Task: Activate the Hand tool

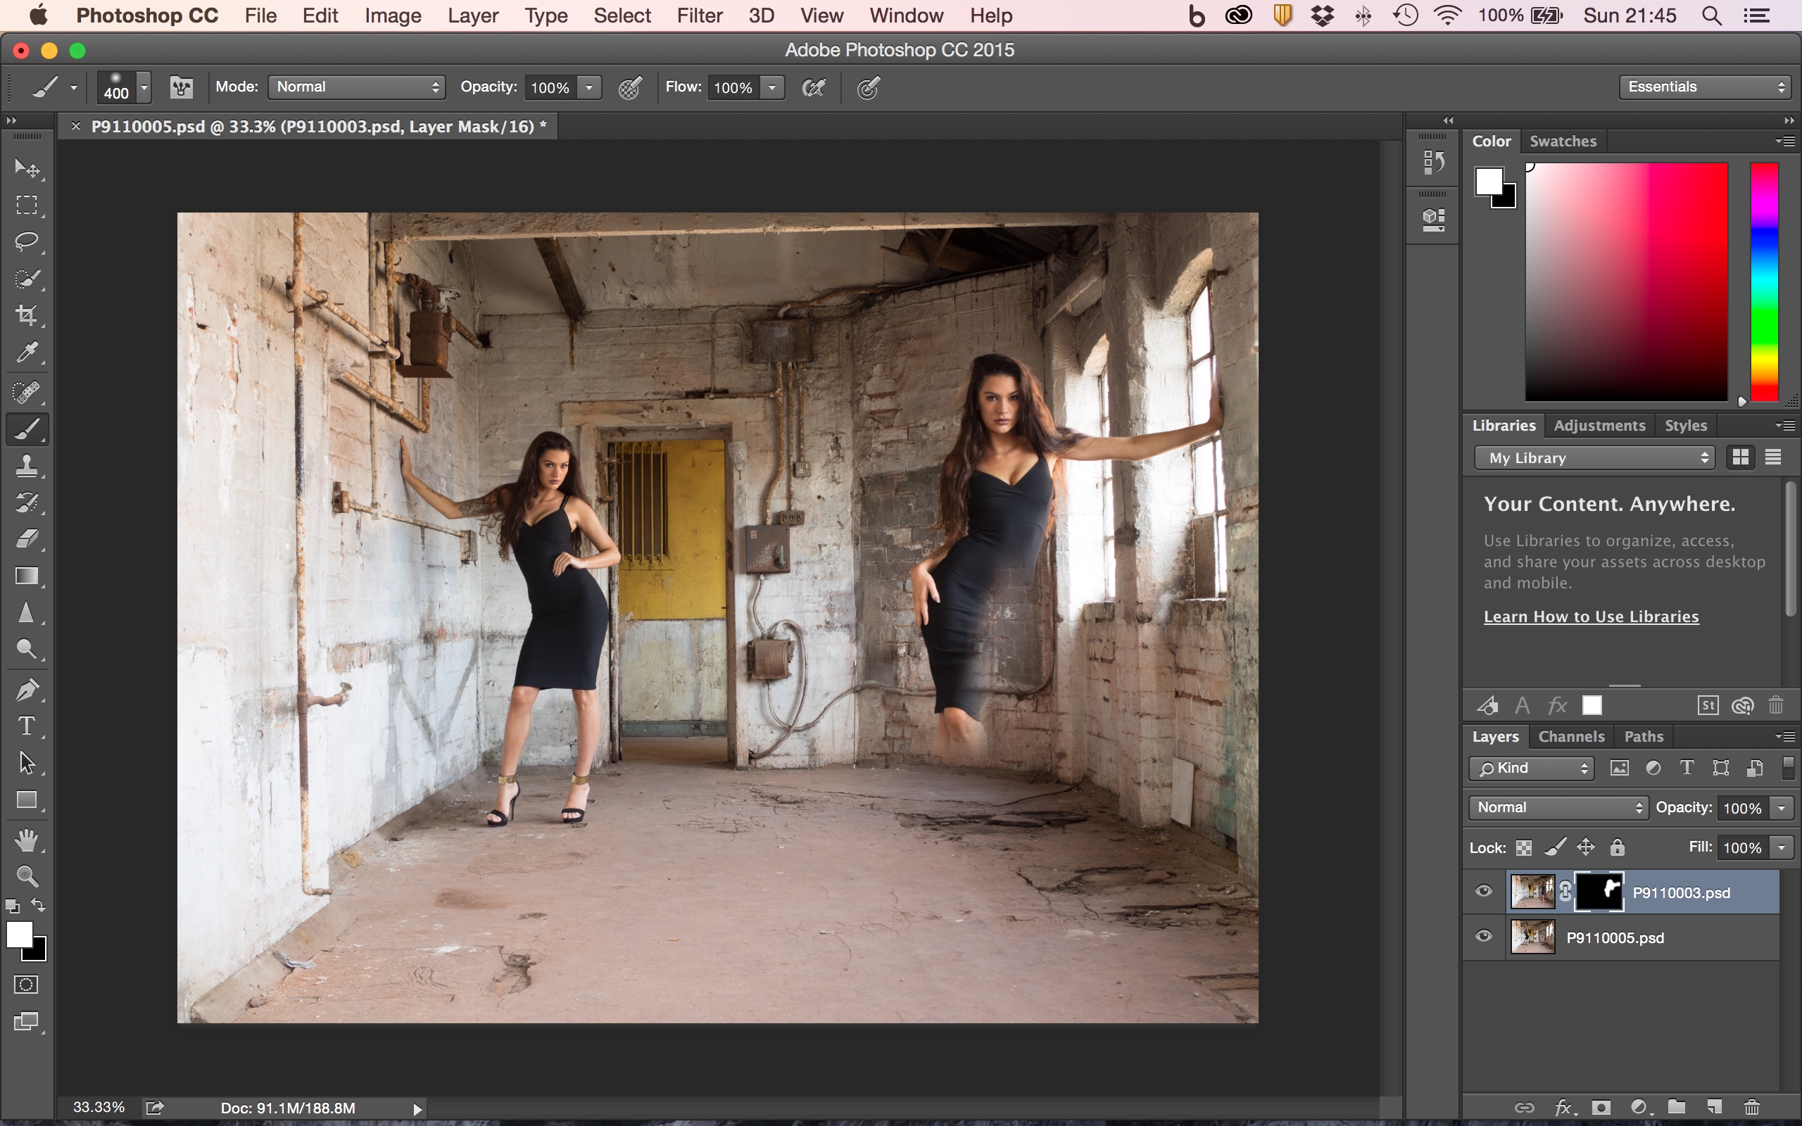Action: pos(27,840)
